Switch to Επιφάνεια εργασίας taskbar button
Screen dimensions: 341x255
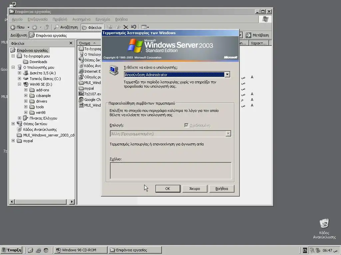(135, 250)
